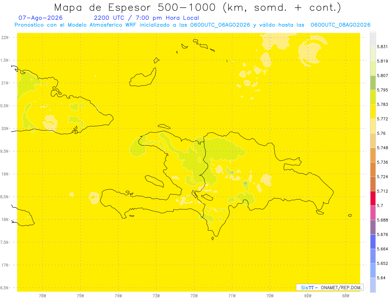Image resolution: width=388 pixels, height=300 pixels.
Task: Click the 68W longitude label
Action: point(346,296)
